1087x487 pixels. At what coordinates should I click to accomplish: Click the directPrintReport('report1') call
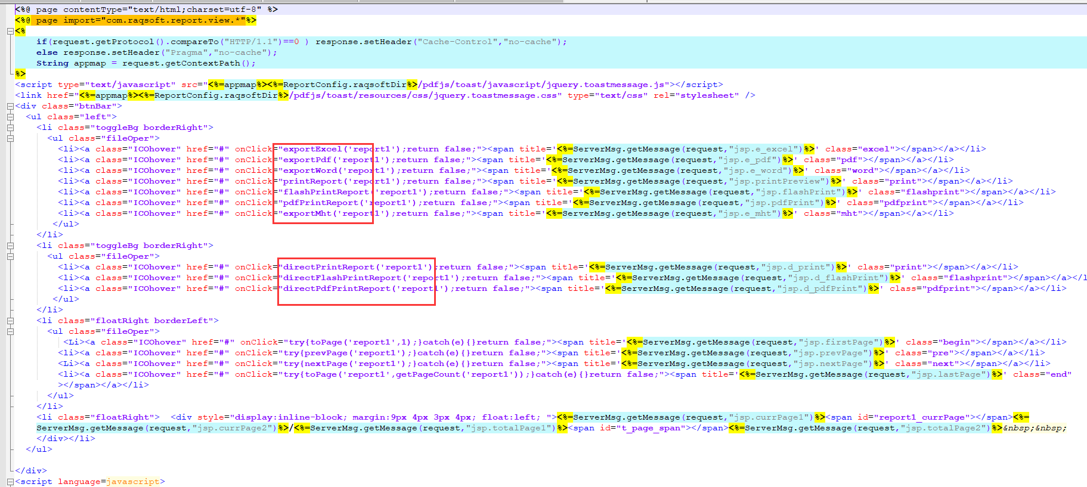(358, 267)
